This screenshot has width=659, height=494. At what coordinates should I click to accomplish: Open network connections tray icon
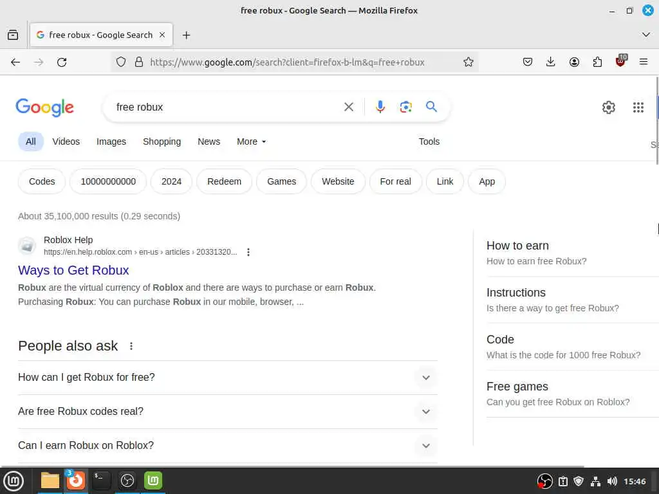click(x=595, y=481)
